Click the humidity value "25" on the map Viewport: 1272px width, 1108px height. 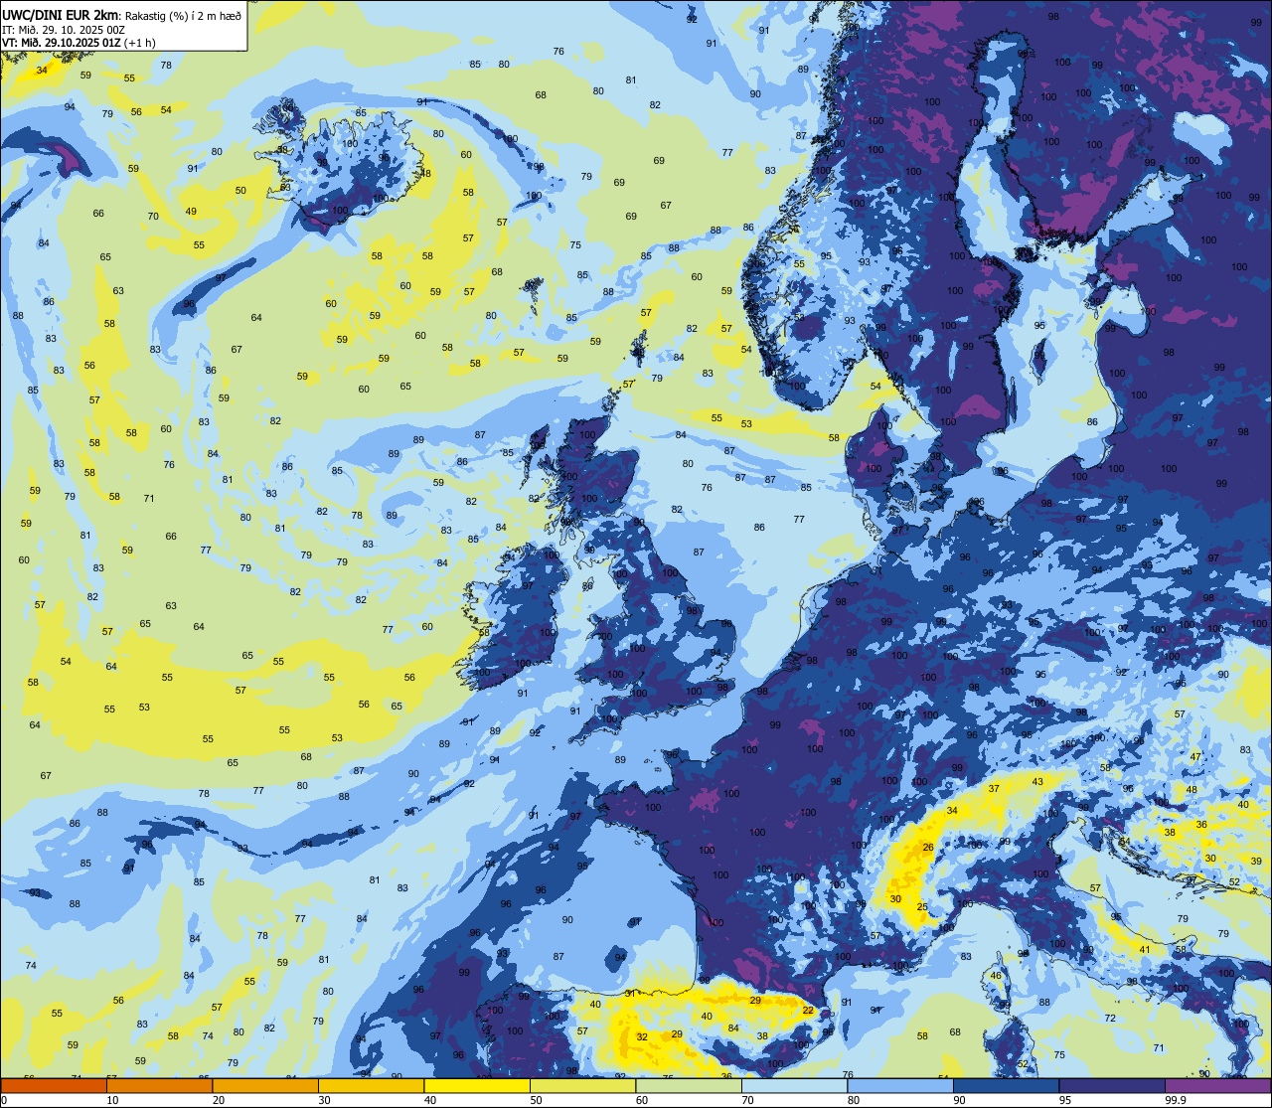coord(922,907)
